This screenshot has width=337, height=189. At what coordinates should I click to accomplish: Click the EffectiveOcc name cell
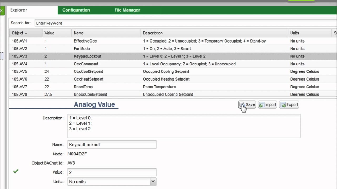[85, 41]
